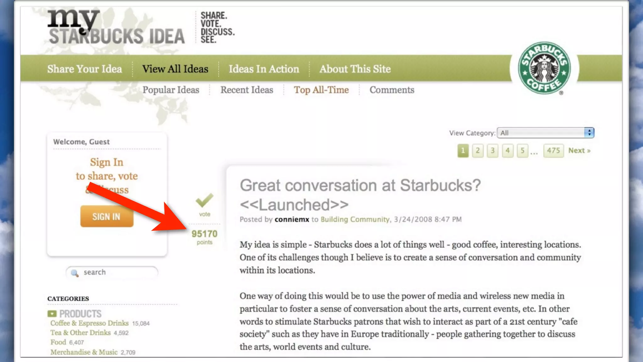Click the green vote checkmark icon
This screenshot has width=643, height=362.
pos(204,200)
